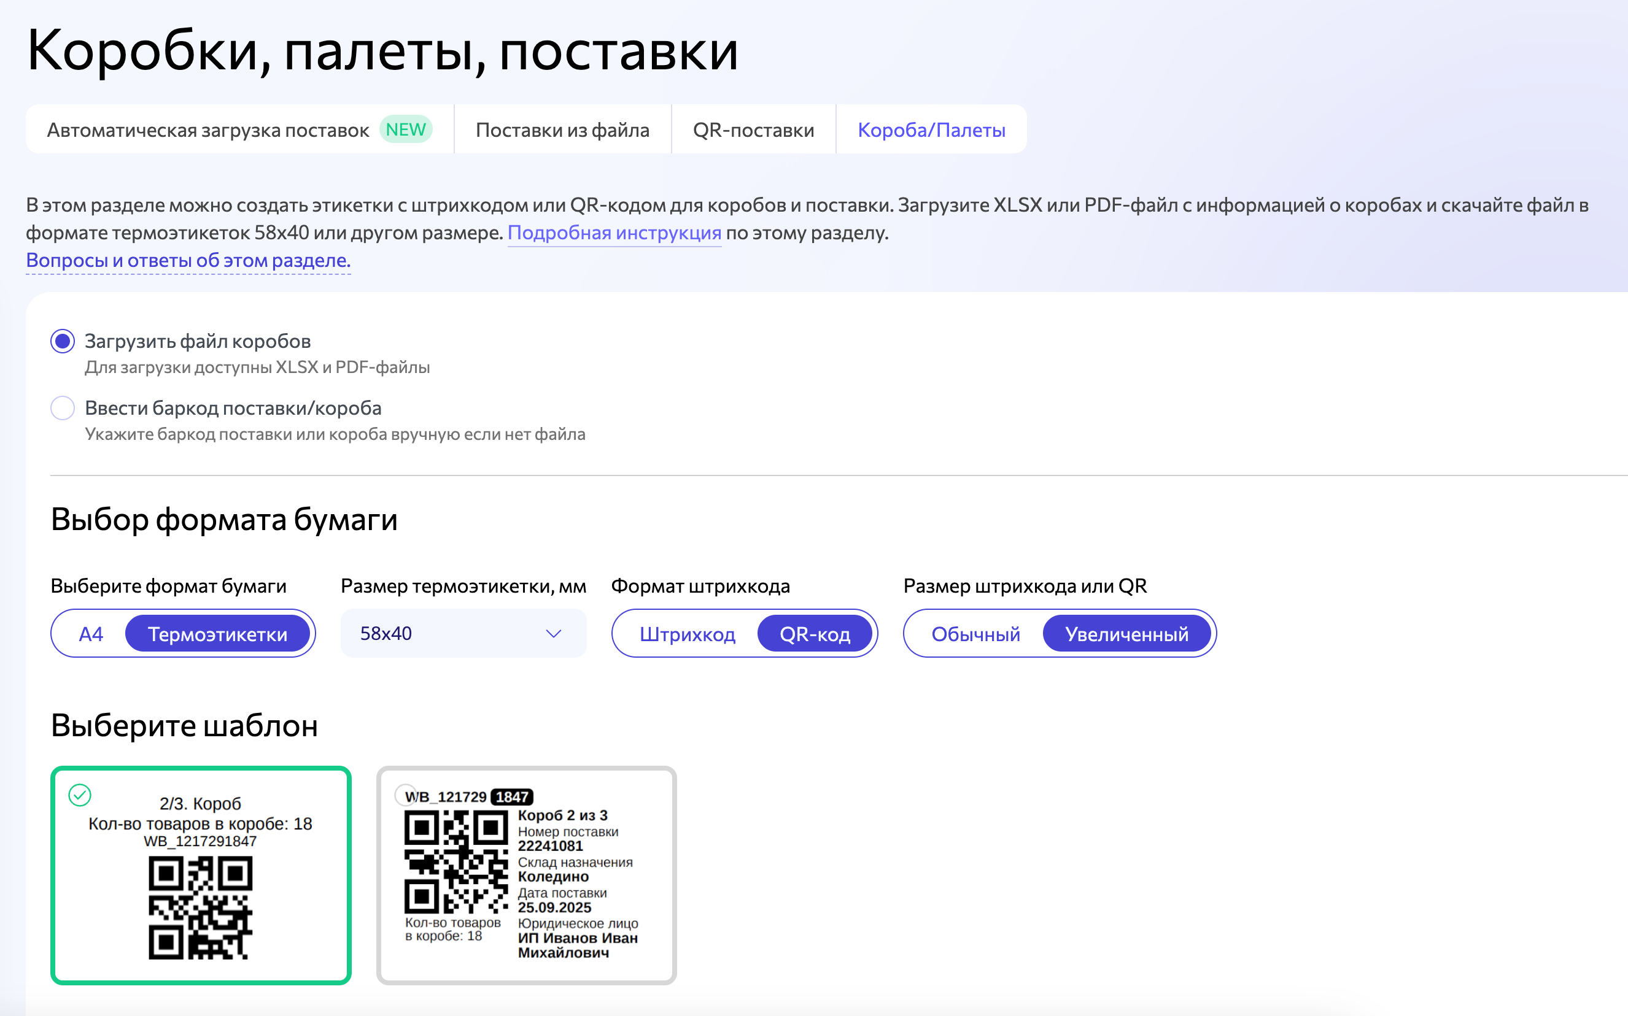Click the NEW badge next to automatic upload
The image size is (1628, 1016).
tap(405, 129)
